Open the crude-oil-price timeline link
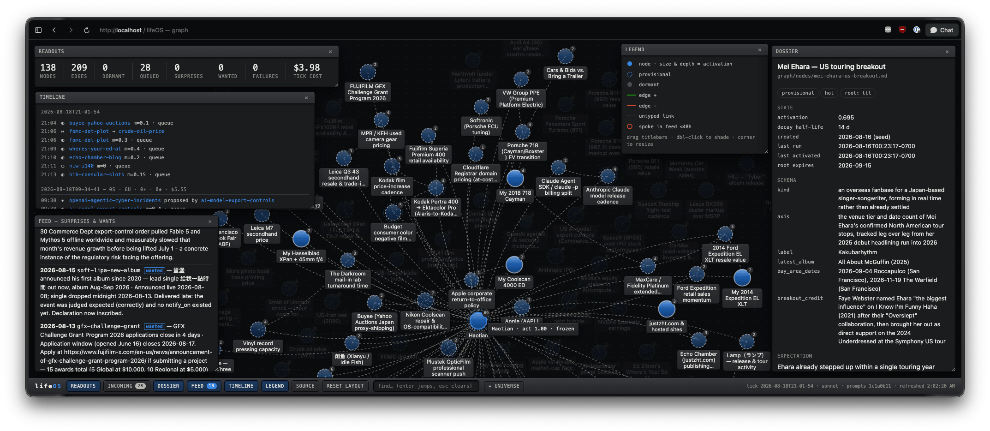The width and height of the screenshot is (990, 431). pyautogui.click(x=141, y=132)
